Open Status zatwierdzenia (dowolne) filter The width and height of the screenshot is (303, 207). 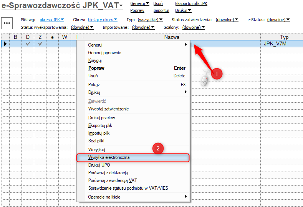pyautogui.click(x=227, y=20)
